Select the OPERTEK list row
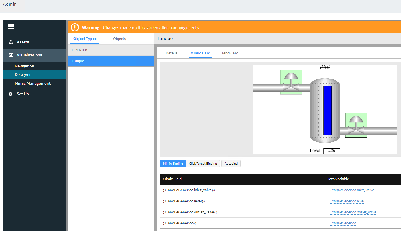This screenshot has width=401, height=231. coord(111,50)
